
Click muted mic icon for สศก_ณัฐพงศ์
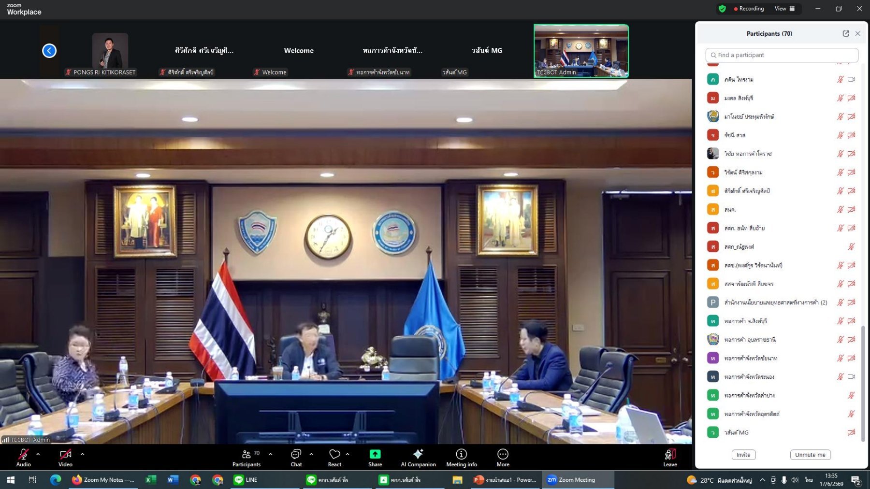coord(852,247)
